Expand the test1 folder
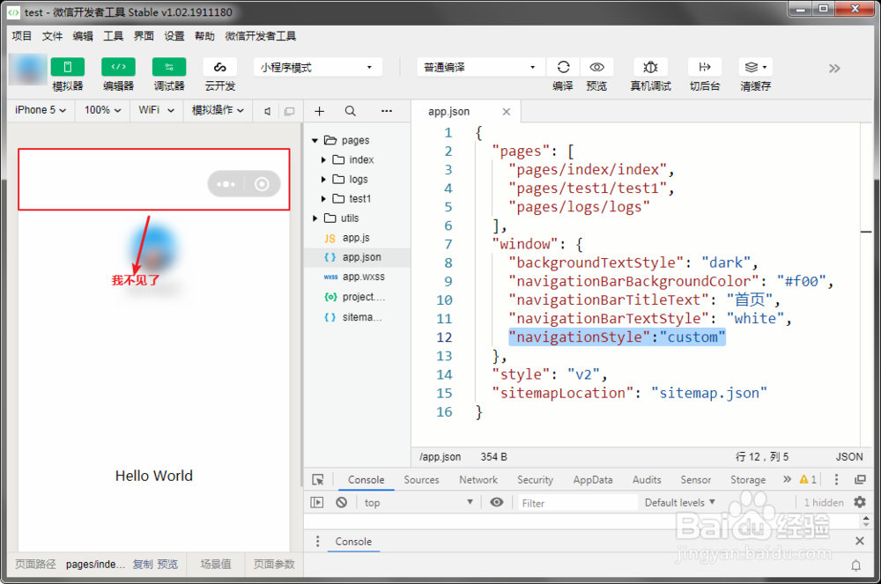 tap(323, 199)
